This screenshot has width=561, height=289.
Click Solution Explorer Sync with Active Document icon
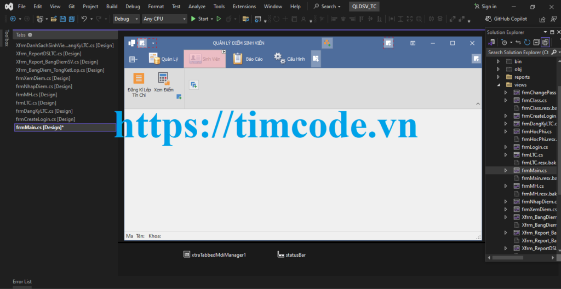pos(518,42)
